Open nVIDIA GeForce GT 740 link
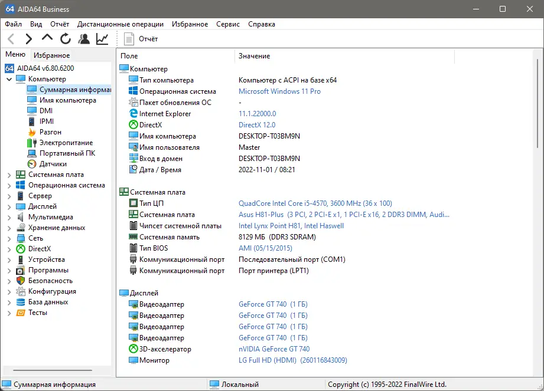This screenshot has height=391, width=544. [274, 349]
